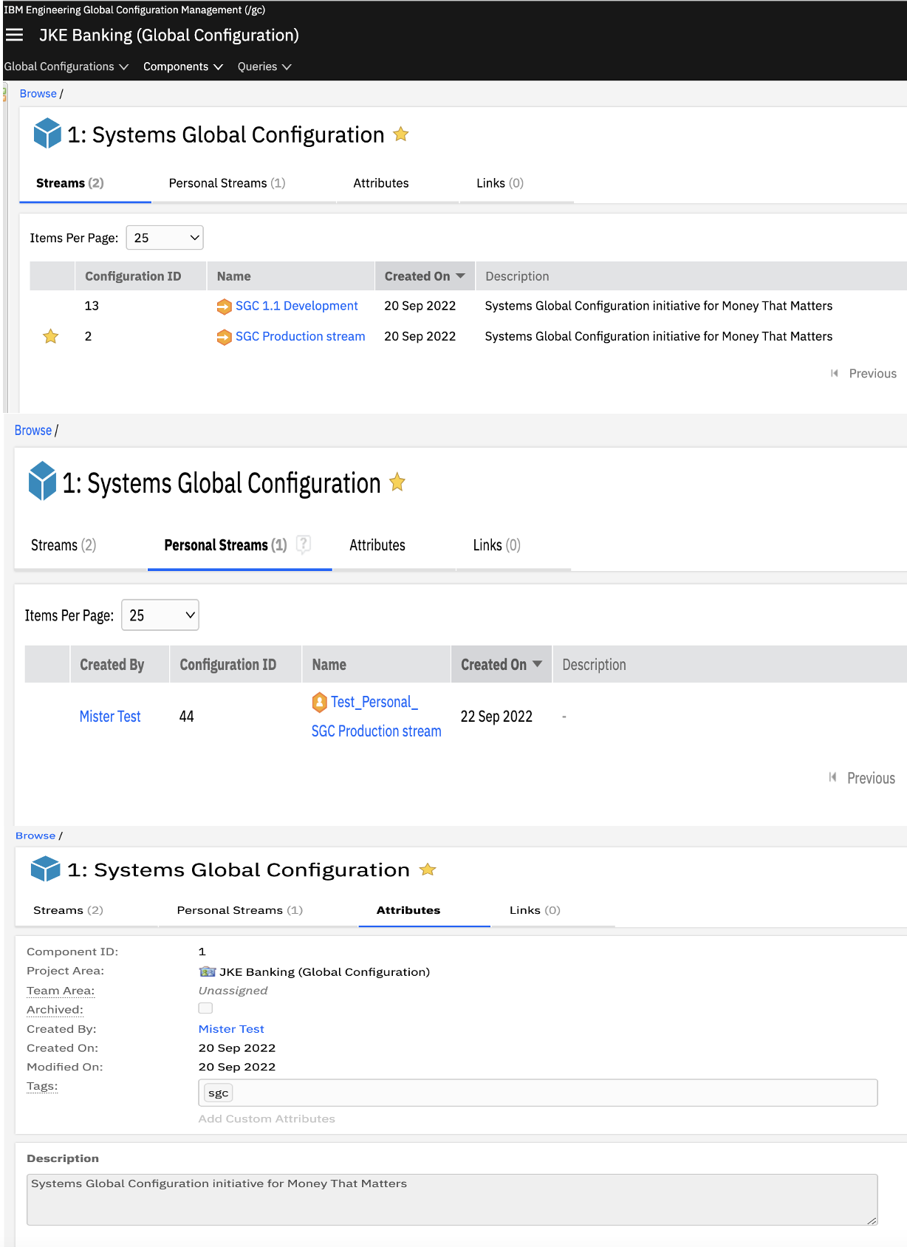
Task: Switch to Personal Streams tab in top panel
Action: point(227,183)
